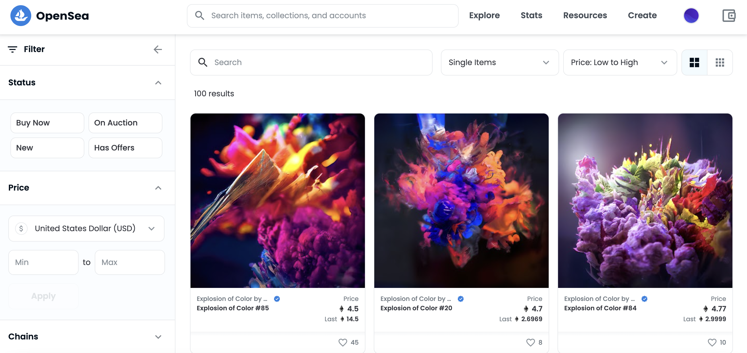Favorite Explosion of Color #84 with heart
The image size is (747, 353).
coord(712,342)
